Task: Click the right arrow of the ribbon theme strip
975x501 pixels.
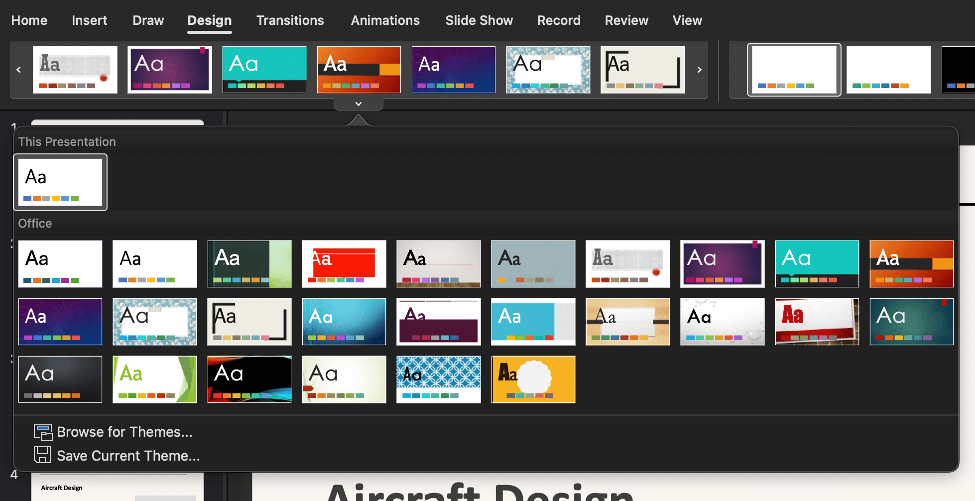Action: (x=699, y=70)
